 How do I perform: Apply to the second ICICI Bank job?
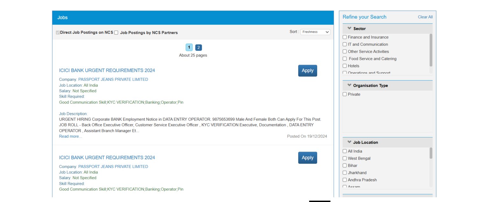[x=308, y=158]
